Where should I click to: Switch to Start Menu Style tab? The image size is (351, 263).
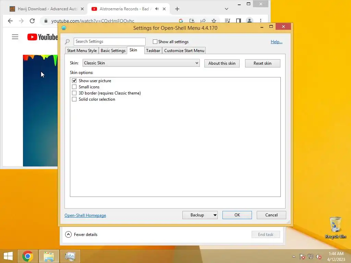(82, 51)
